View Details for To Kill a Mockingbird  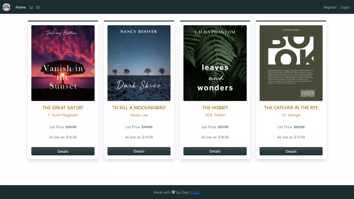[x=139, y=151]
